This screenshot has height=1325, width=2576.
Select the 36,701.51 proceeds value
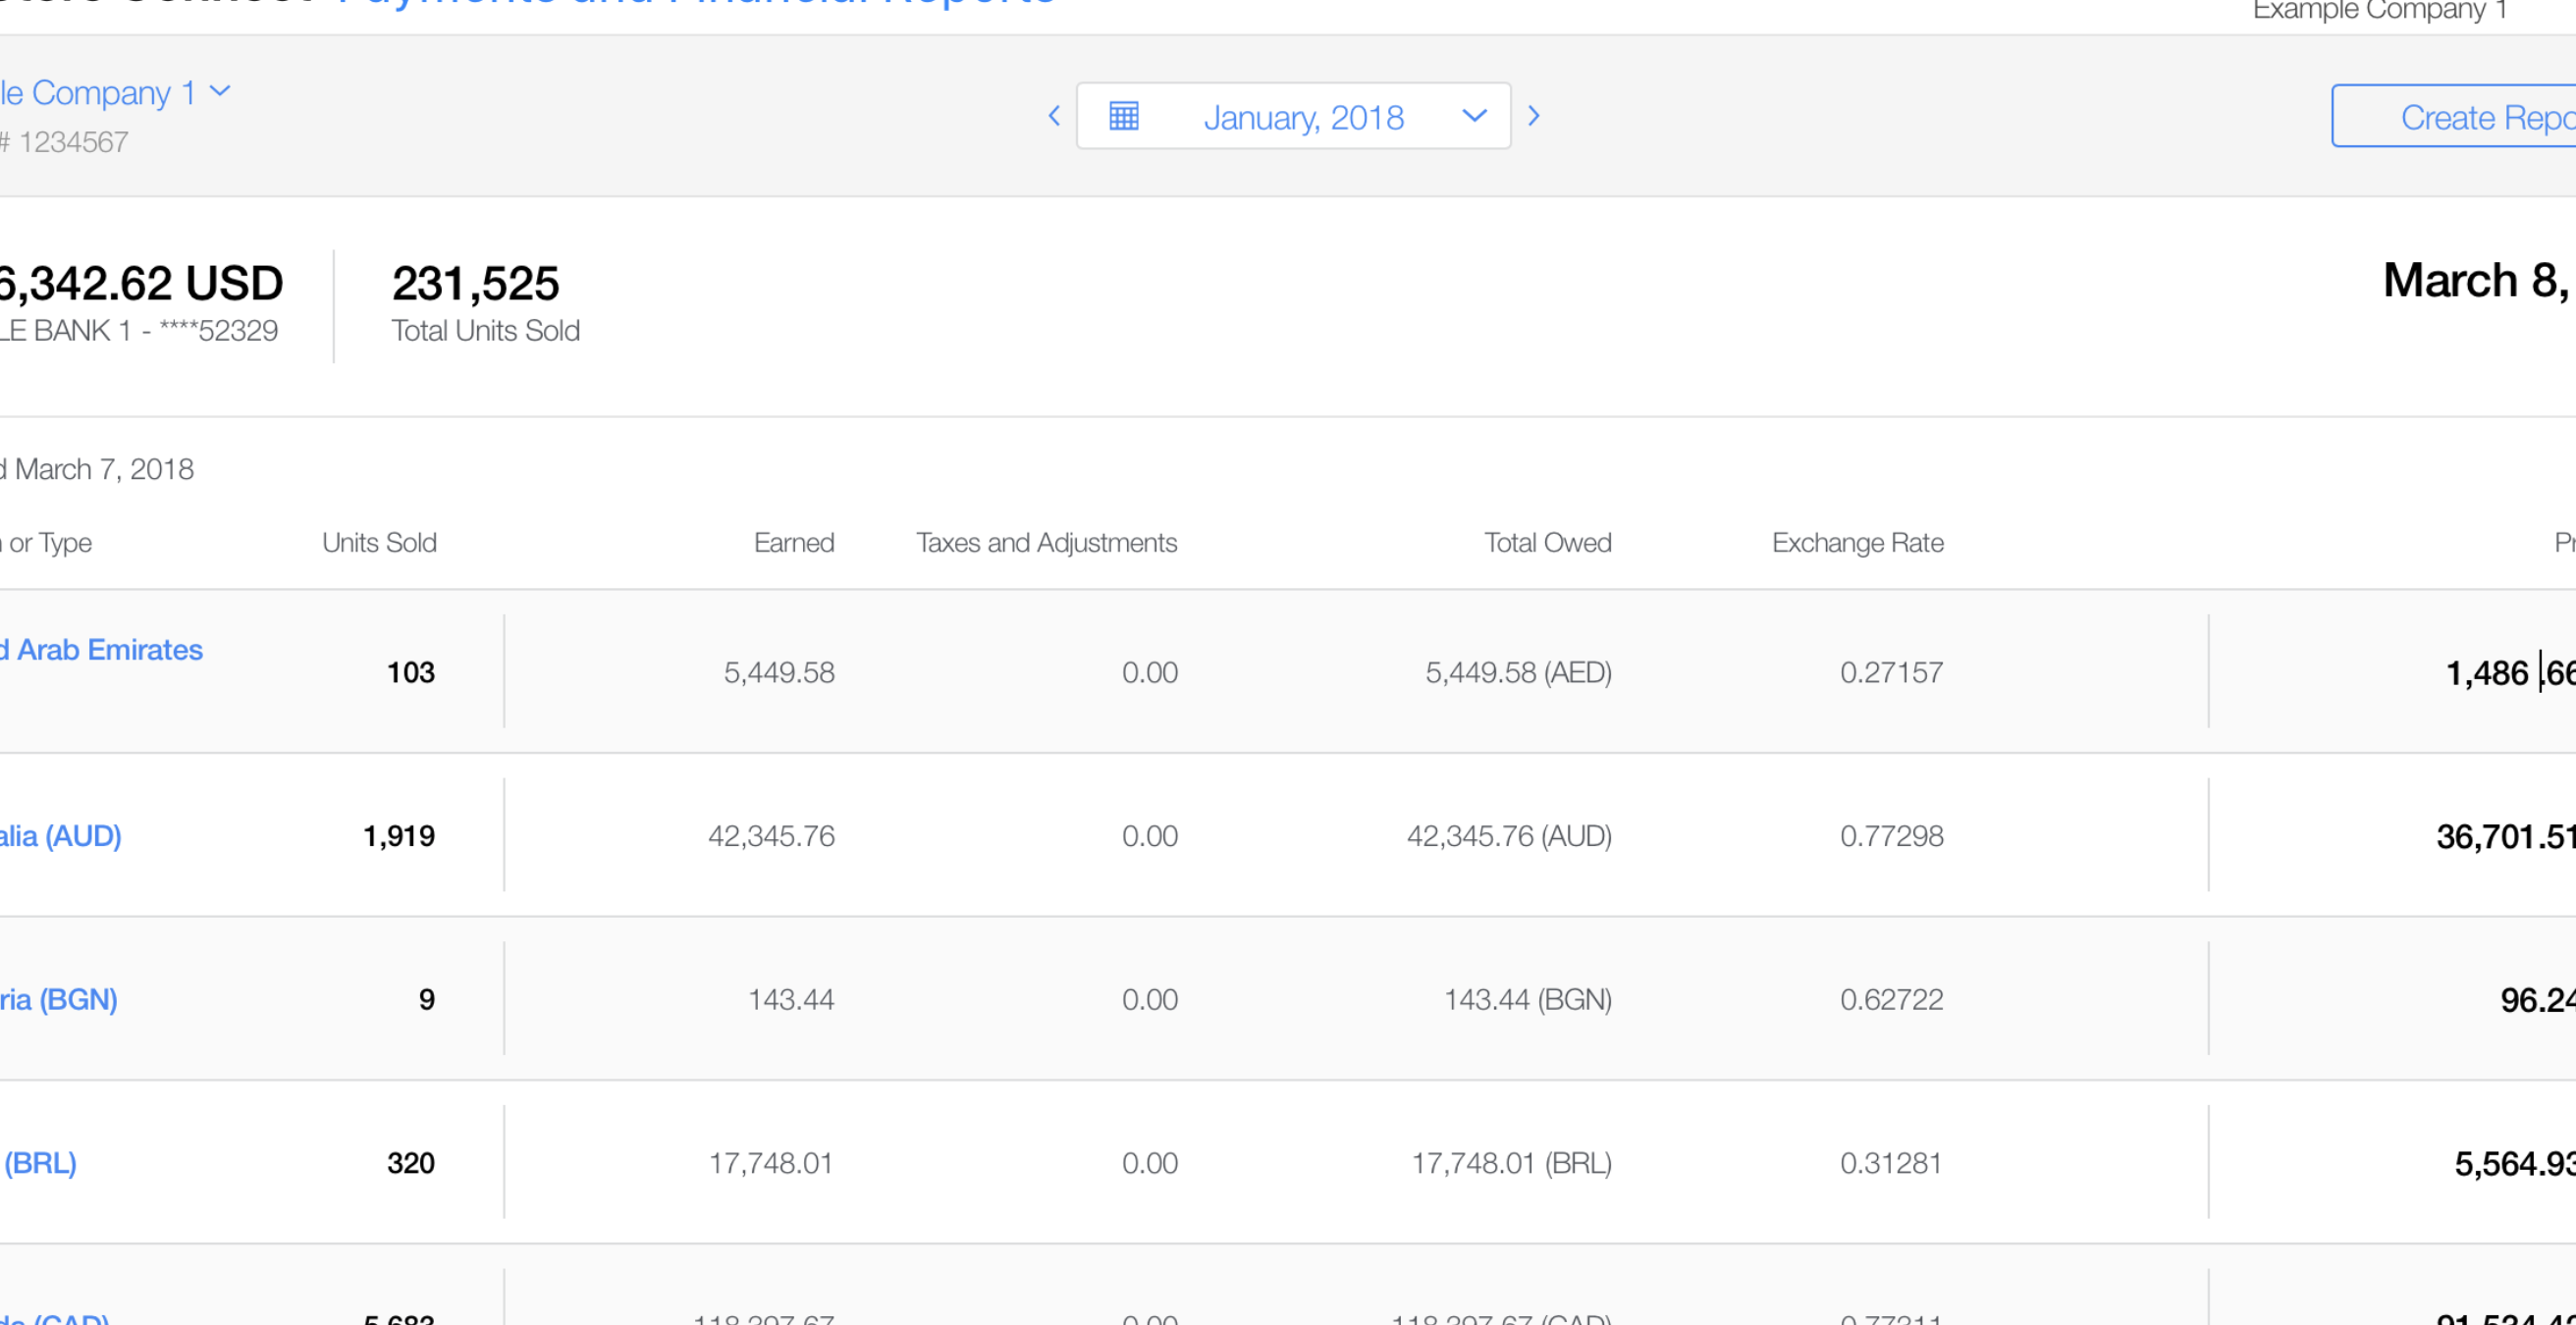[x=2506, y=837]
